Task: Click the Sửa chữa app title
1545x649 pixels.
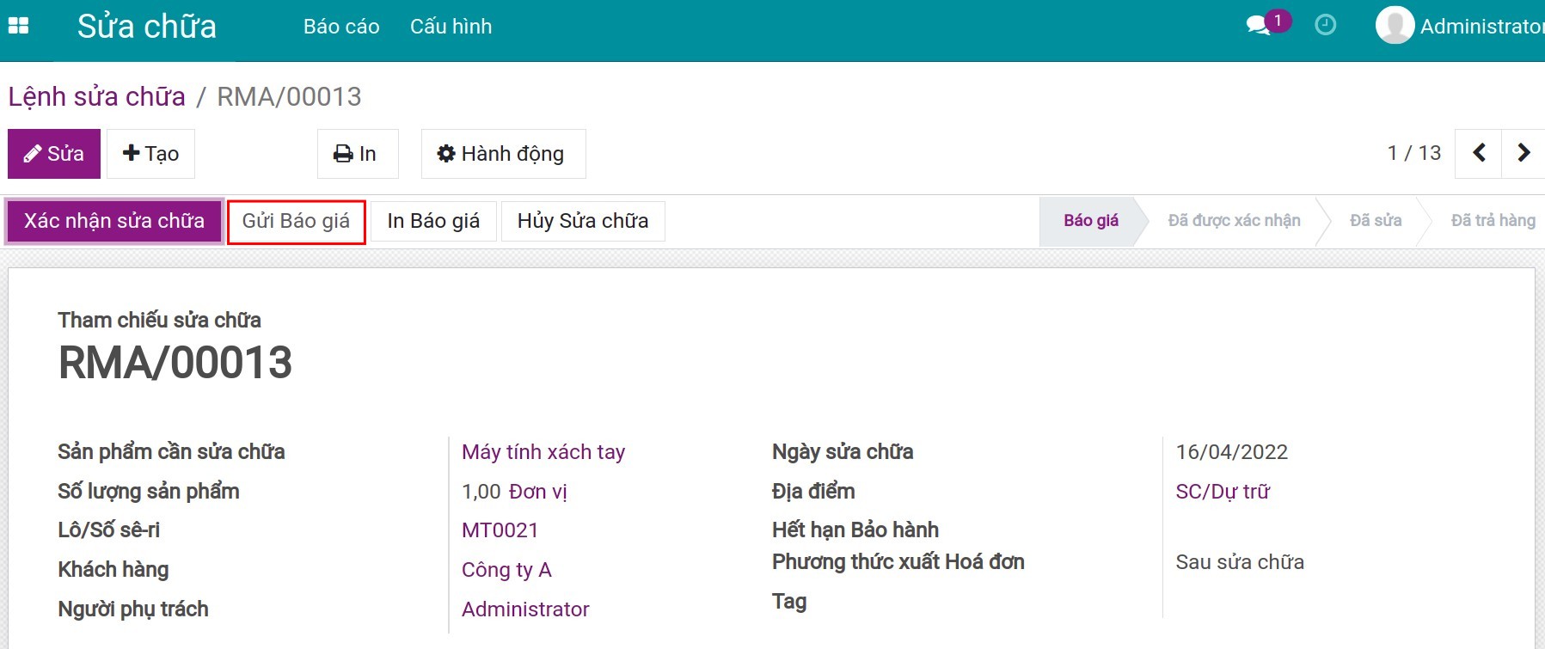Action: tap(147, 27)
